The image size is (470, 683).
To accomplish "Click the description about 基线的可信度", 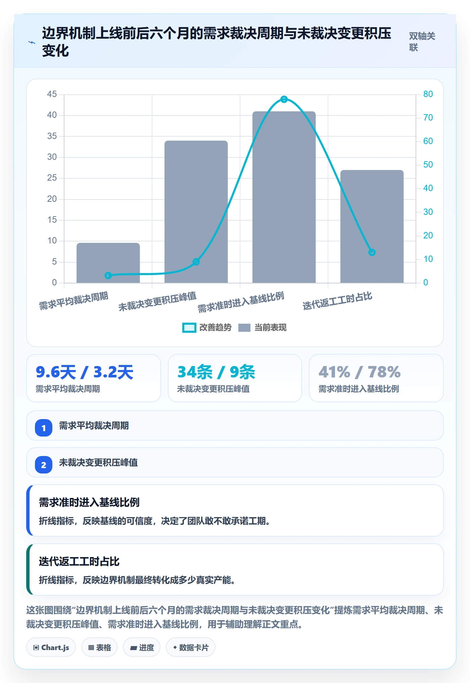I will (154, 521).
